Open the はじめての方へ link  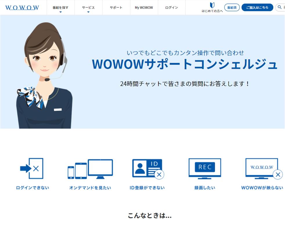click(212, 11)
